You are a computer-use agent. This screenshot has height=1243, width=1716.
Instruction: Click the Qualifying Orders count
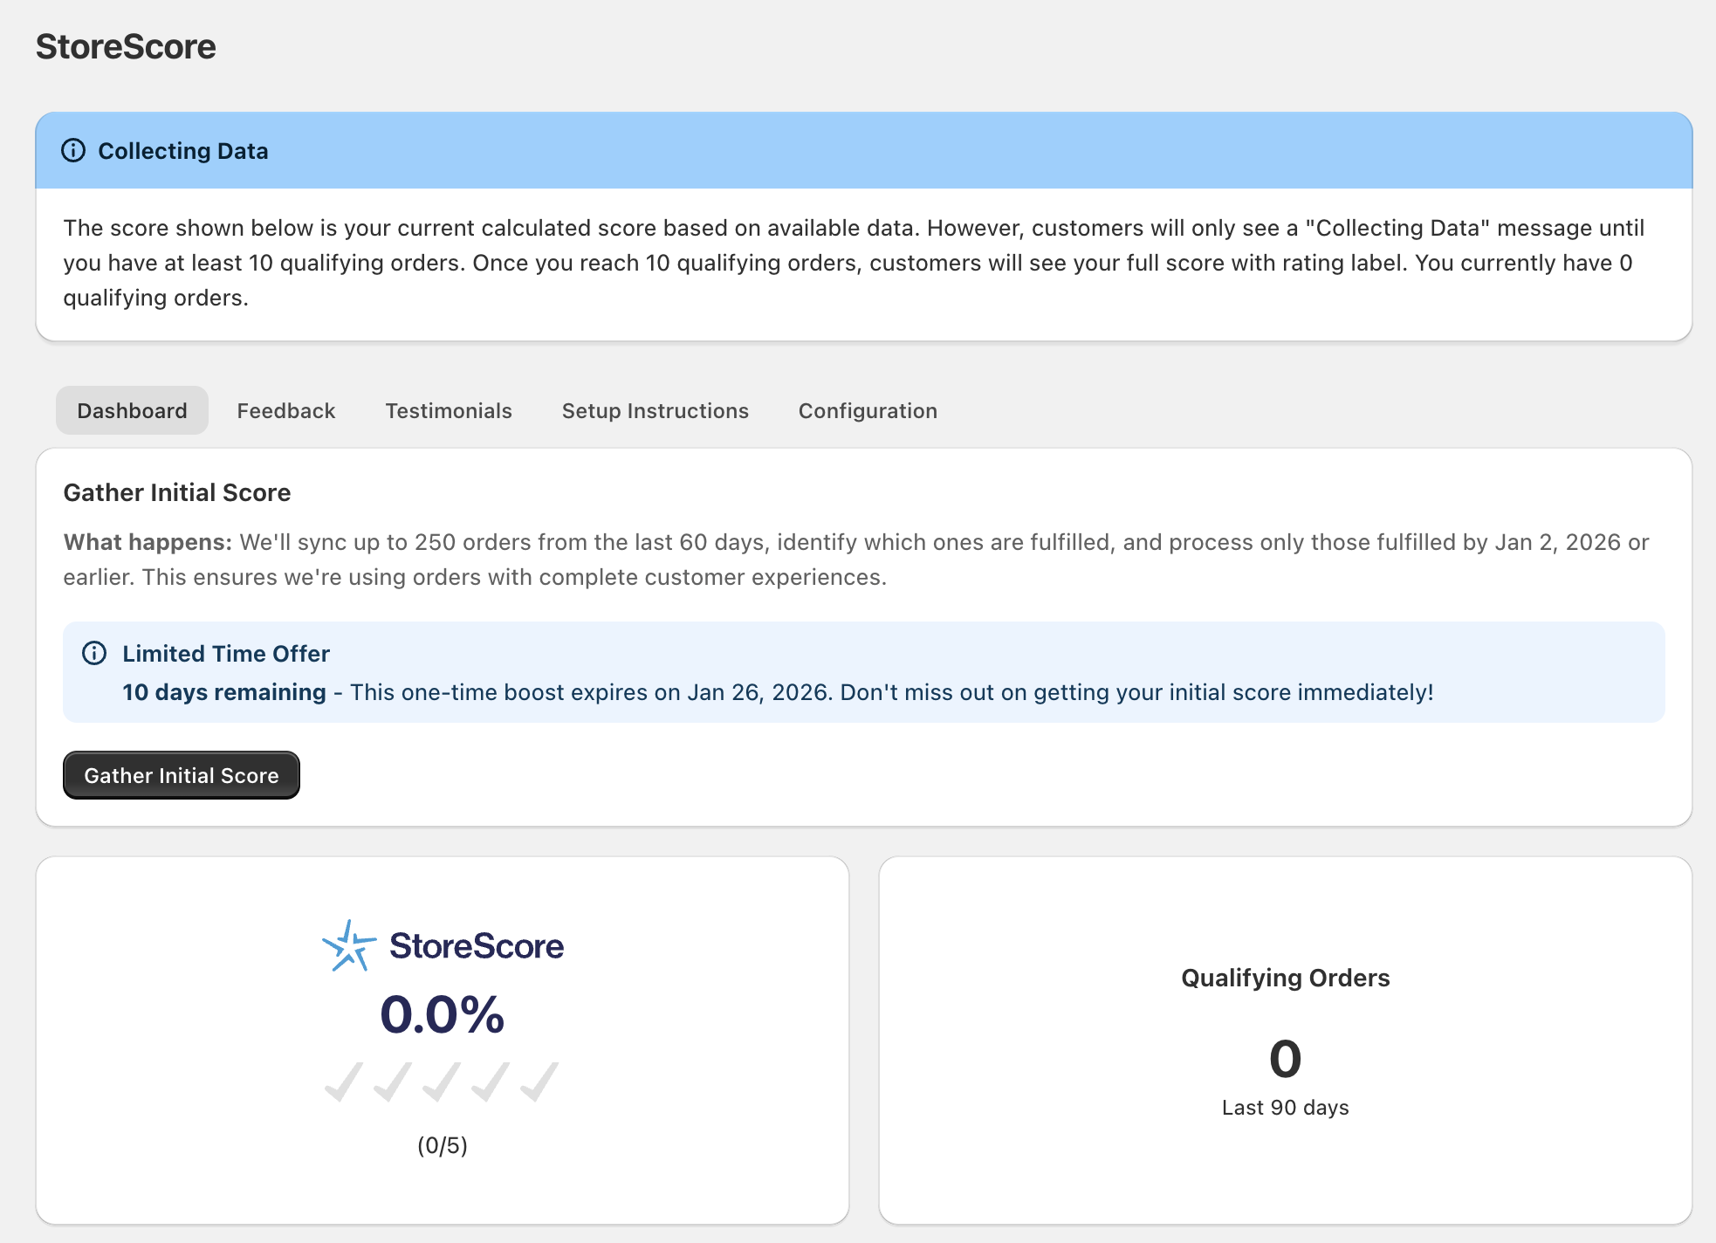(x=1284, y=1060)
